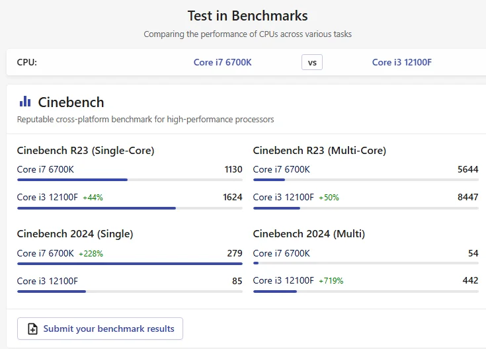Screen dimensions: 486x349
Task: Click the 'vs' badge between CPUs
Action: click(x=312, y=63)
